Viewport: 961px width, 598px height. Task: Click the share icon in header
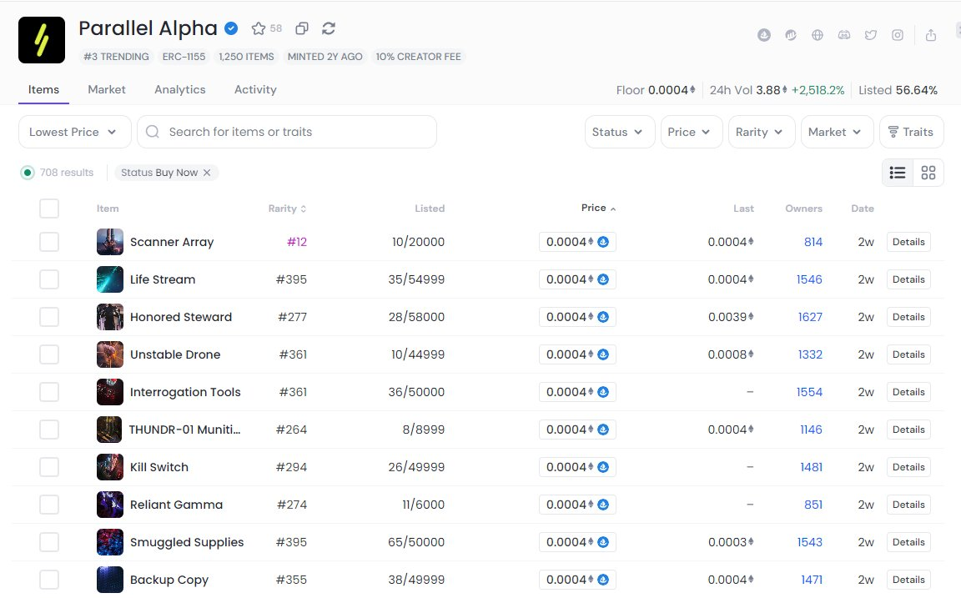(931, 35)
